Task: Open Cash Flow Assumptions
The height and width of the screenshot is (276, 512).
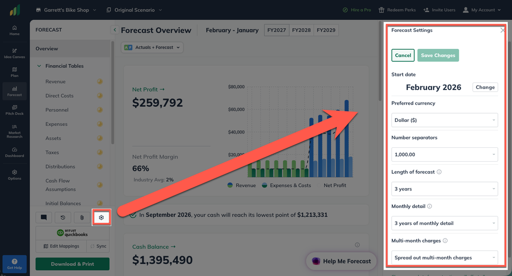Action: [60, 185]
